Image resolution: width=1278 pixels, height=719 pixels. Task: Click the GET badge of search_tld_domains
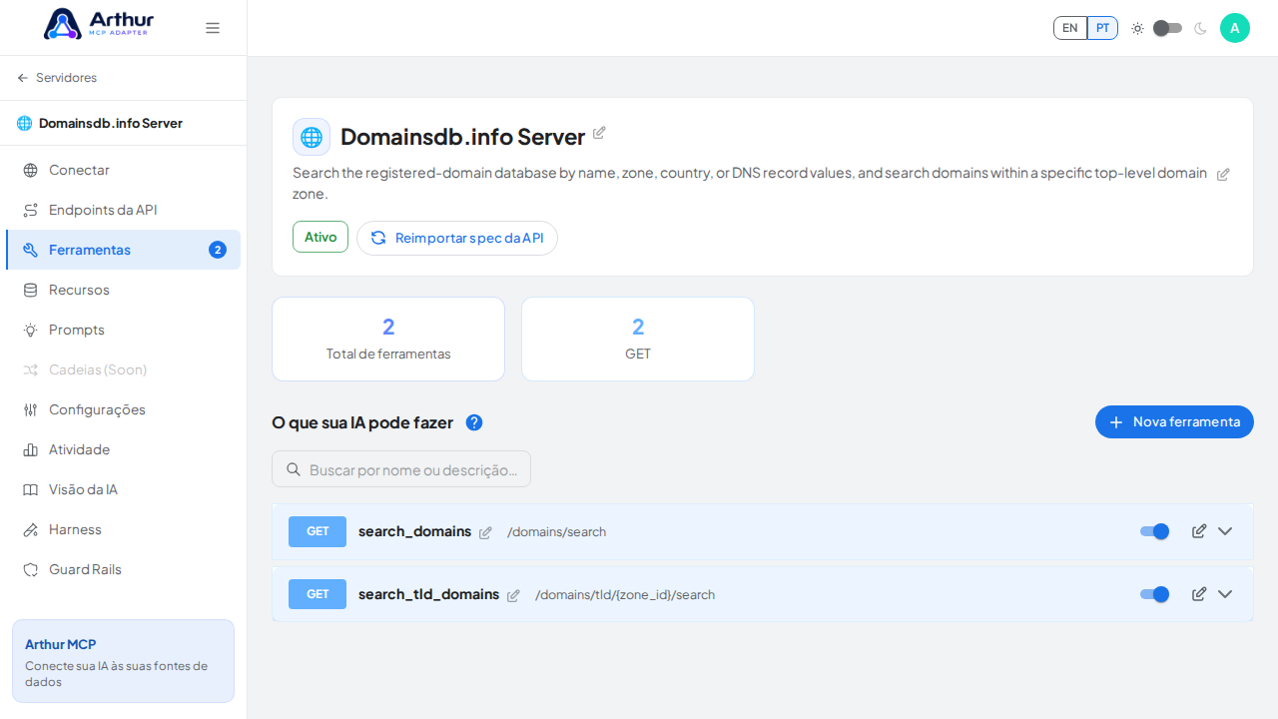point(318,594)
